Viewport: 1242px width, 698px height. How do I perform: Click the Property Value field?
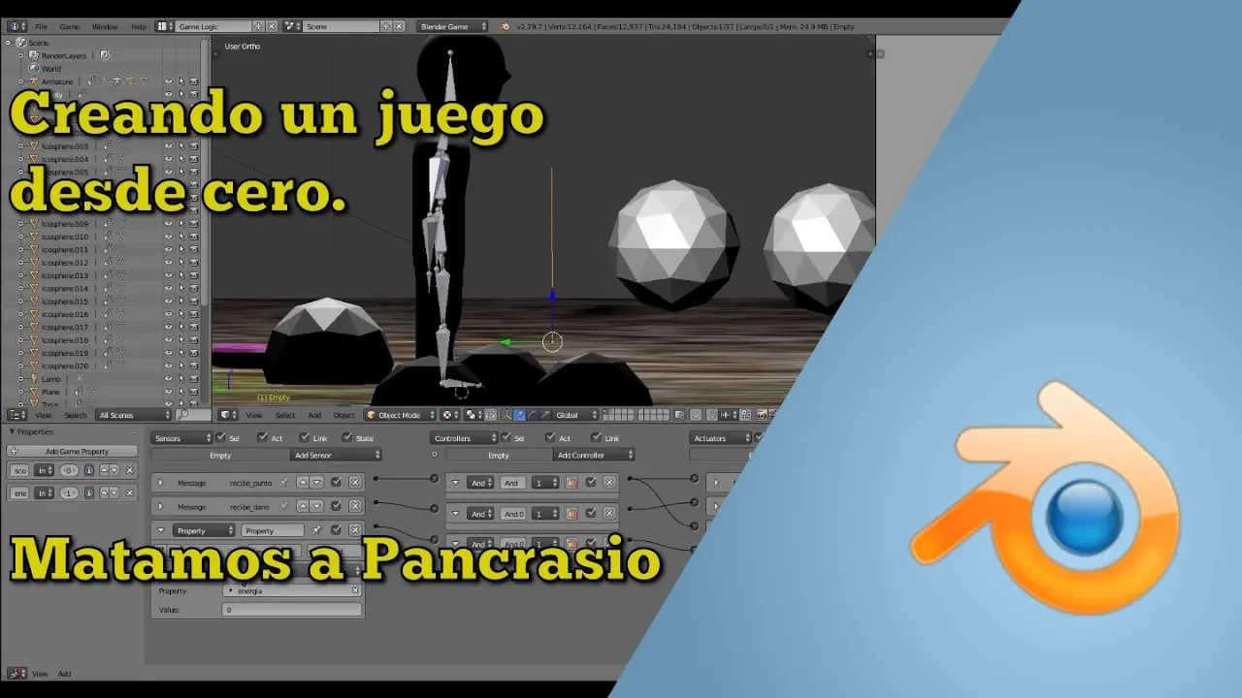pos(292,610)
